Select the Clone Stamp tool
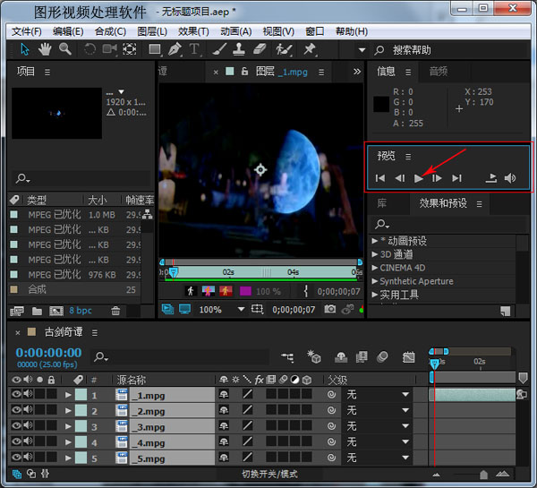The image size is (537, 488). 239,49
